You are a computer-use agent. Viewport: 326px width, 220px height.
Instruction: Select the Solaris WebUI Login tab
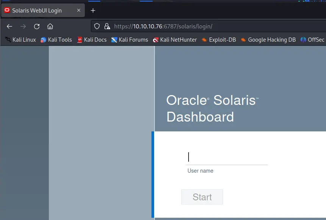point(43,10)
